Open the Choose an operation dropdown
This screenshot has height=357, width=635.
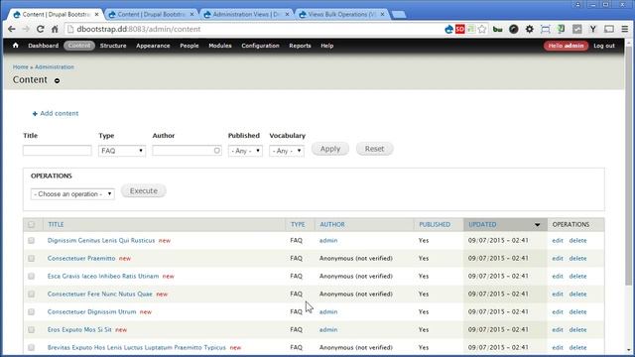point(72,194)
